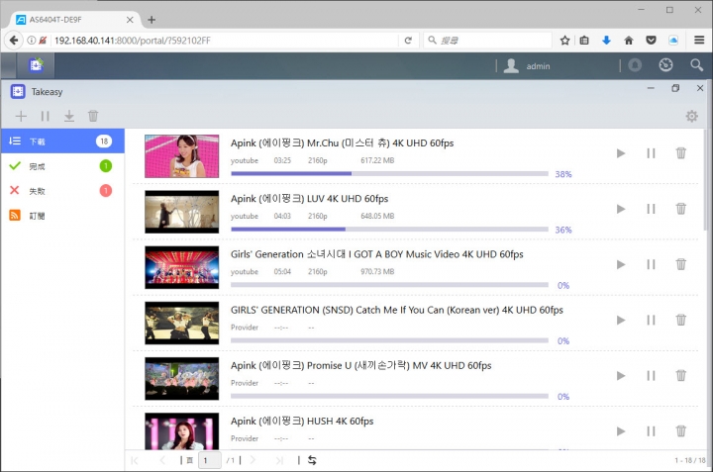Click the bookmarks list icon in browser
Viewport: 713px width, 472px height.
(584, 41)
